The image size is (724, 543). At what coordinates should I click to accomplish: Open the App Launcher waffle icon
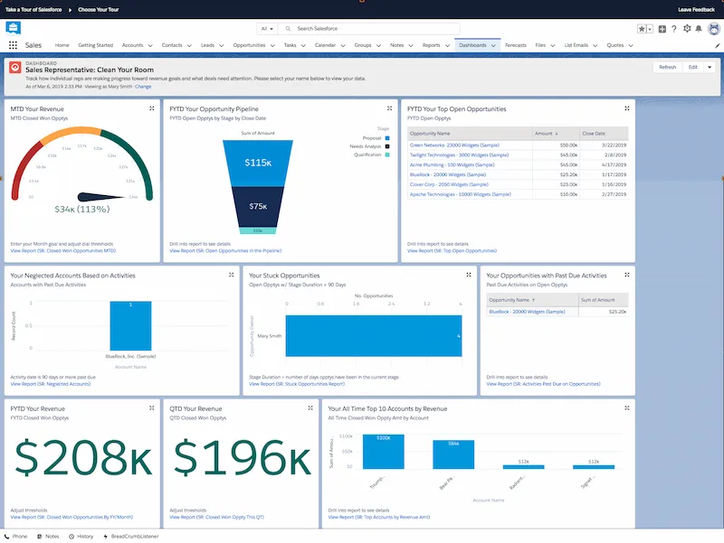pyautogui.click(x=14, y=44)
